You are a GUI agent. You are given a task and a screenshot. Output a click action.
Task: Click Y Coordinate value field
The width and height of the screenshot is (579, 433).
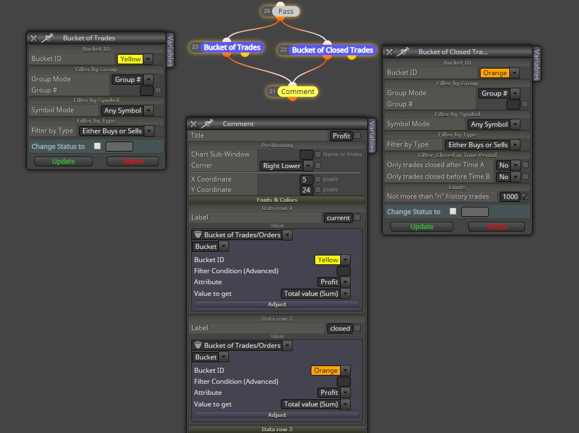[x=306, y=190]
